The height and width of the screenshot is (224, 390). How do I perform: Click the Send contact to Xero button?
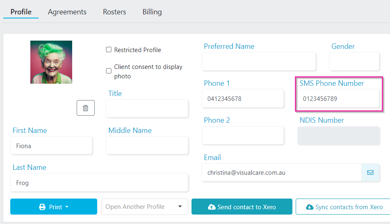(x=242, y=207)
